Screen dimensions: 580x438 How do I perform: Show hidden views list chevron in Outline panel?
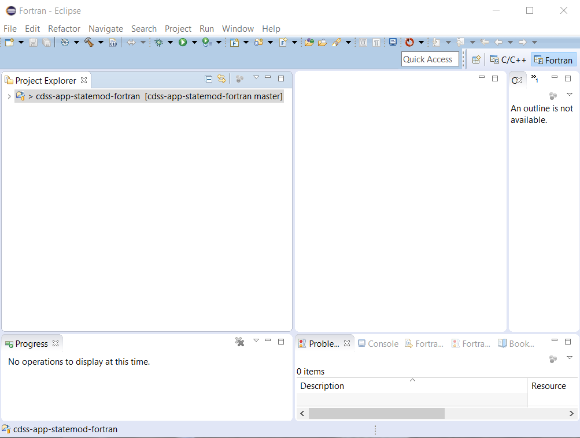[534, 78]
